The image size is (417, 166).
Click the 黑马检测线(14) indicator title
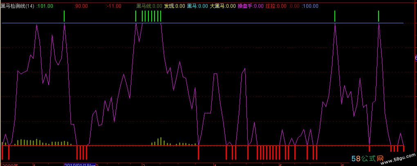coord(17,6)
